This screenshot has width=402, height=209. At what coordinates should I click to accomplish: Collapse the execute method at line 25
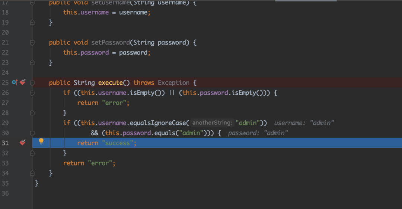click(32, 83)
